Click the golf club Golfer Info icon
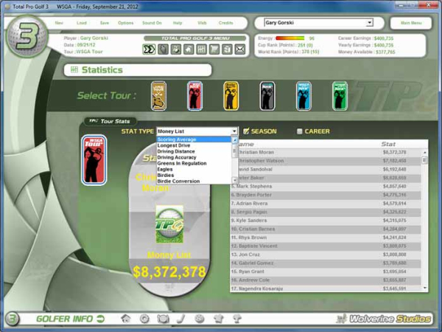This screenshot has height=332, width=442. point(181,319)
